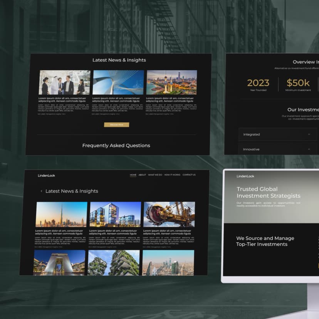Open HOW IT WORKS in the navigation
The height and width of the screenshot is (319, 319).
[x=172, y=175]
